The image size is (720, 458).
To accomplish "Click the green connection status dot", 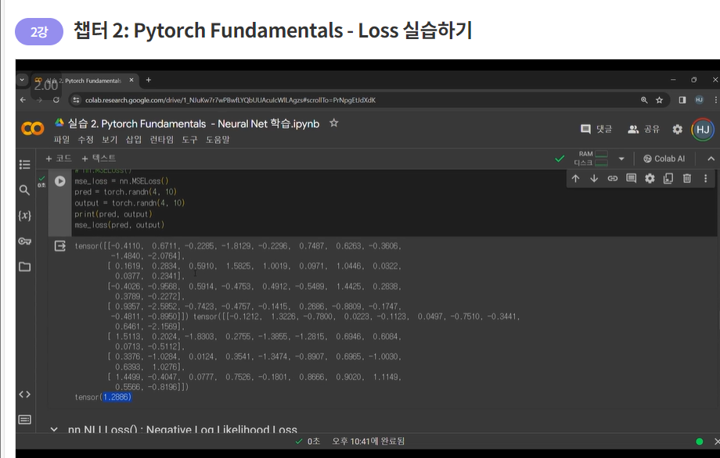I will [700, 442].
